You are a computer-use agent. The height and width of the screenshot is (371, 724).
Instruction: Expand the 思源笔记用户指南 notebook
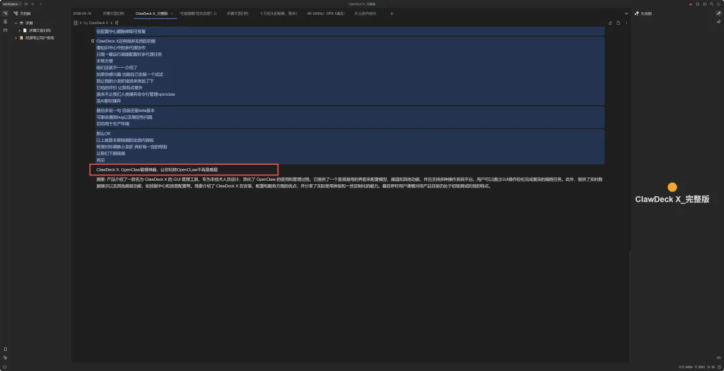(x=15, y=38)
